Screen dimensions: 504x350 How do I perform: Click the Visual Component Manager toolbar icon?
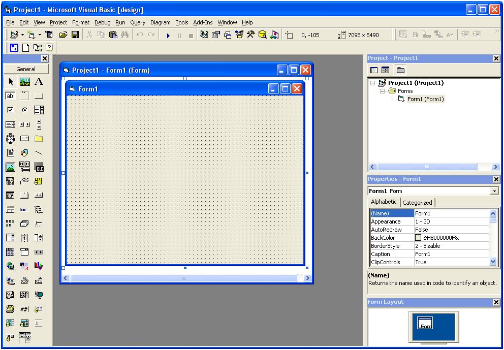click(274, 35)
